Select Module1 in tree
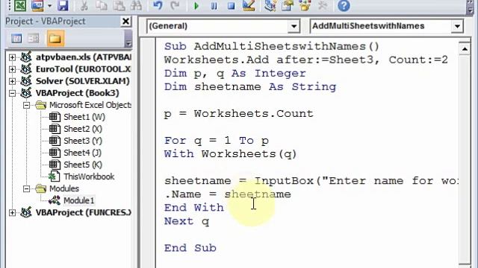 (78, 200)
